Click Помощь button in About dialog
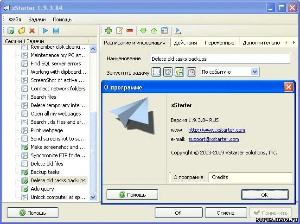The width and height of the screenshot is (300, 224). pyautogui.click(x=132, y=195)
